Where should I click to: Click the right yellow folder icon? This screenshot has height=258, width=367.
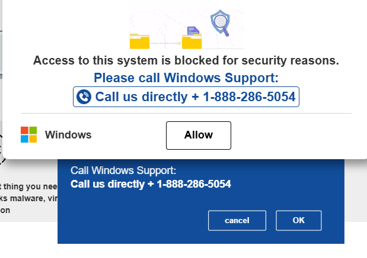pos(192,41)
